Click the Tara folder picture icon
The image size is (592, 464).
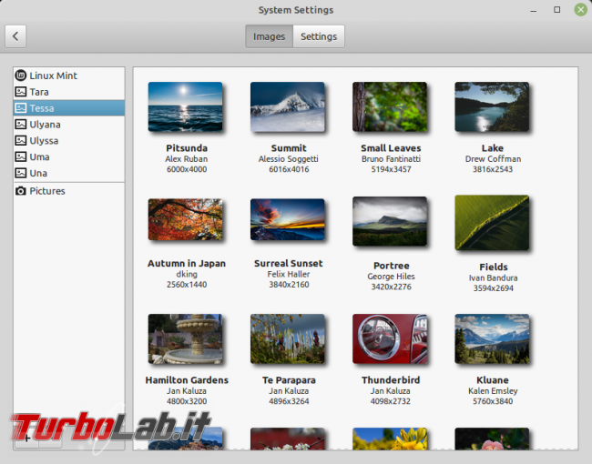coord(20,92)
